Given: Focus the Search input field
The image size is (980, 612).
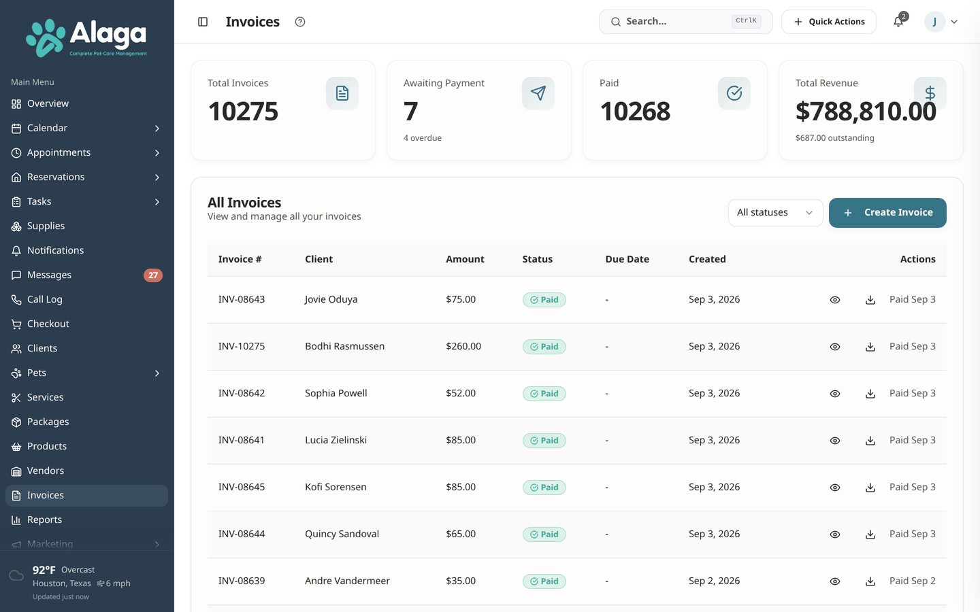Looking at the screenshot, I should tap(685, 22).
